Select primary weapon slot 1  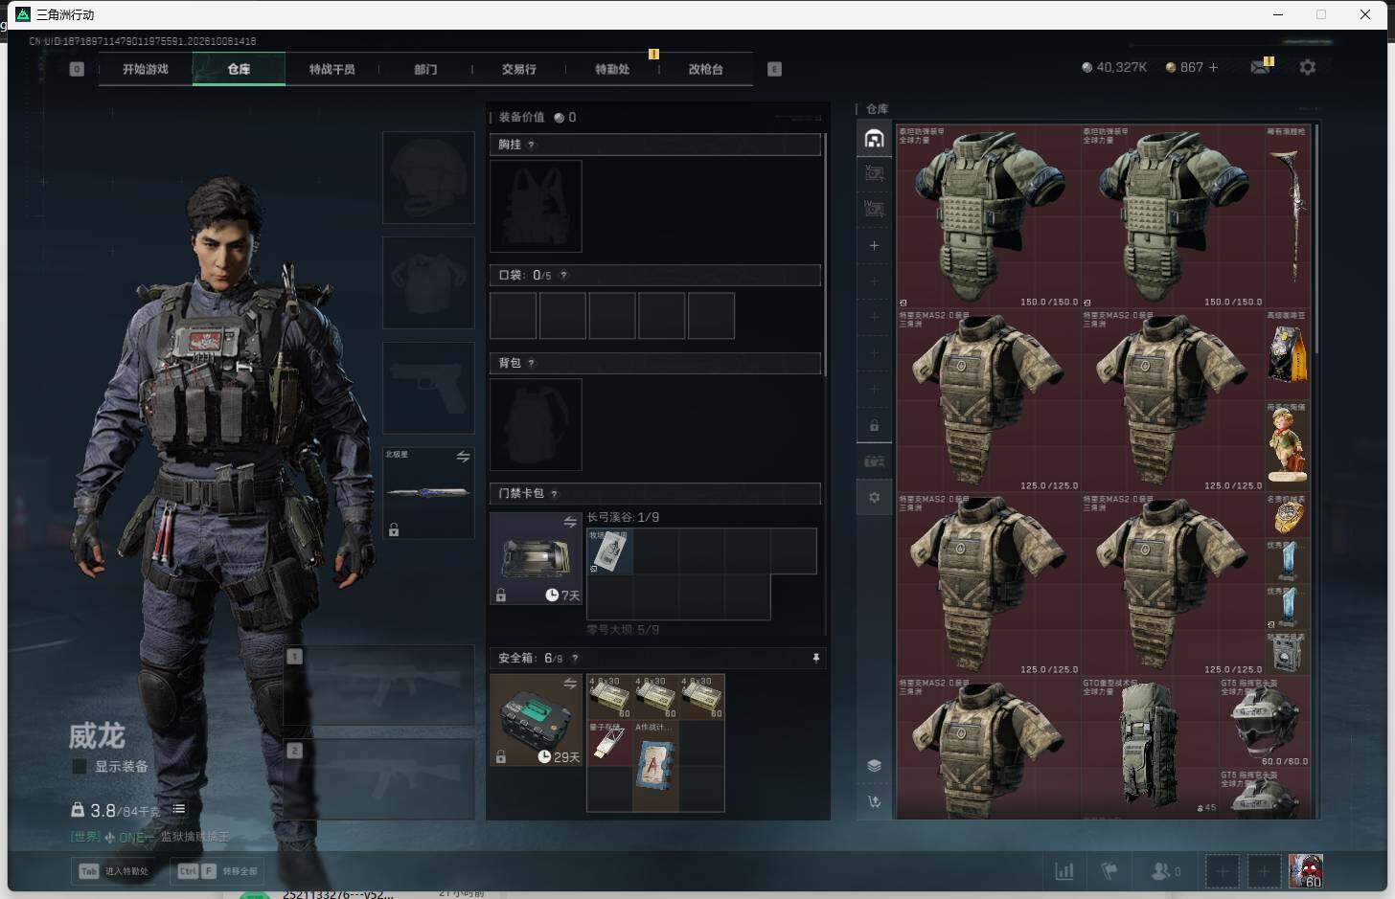coord(378,685)
